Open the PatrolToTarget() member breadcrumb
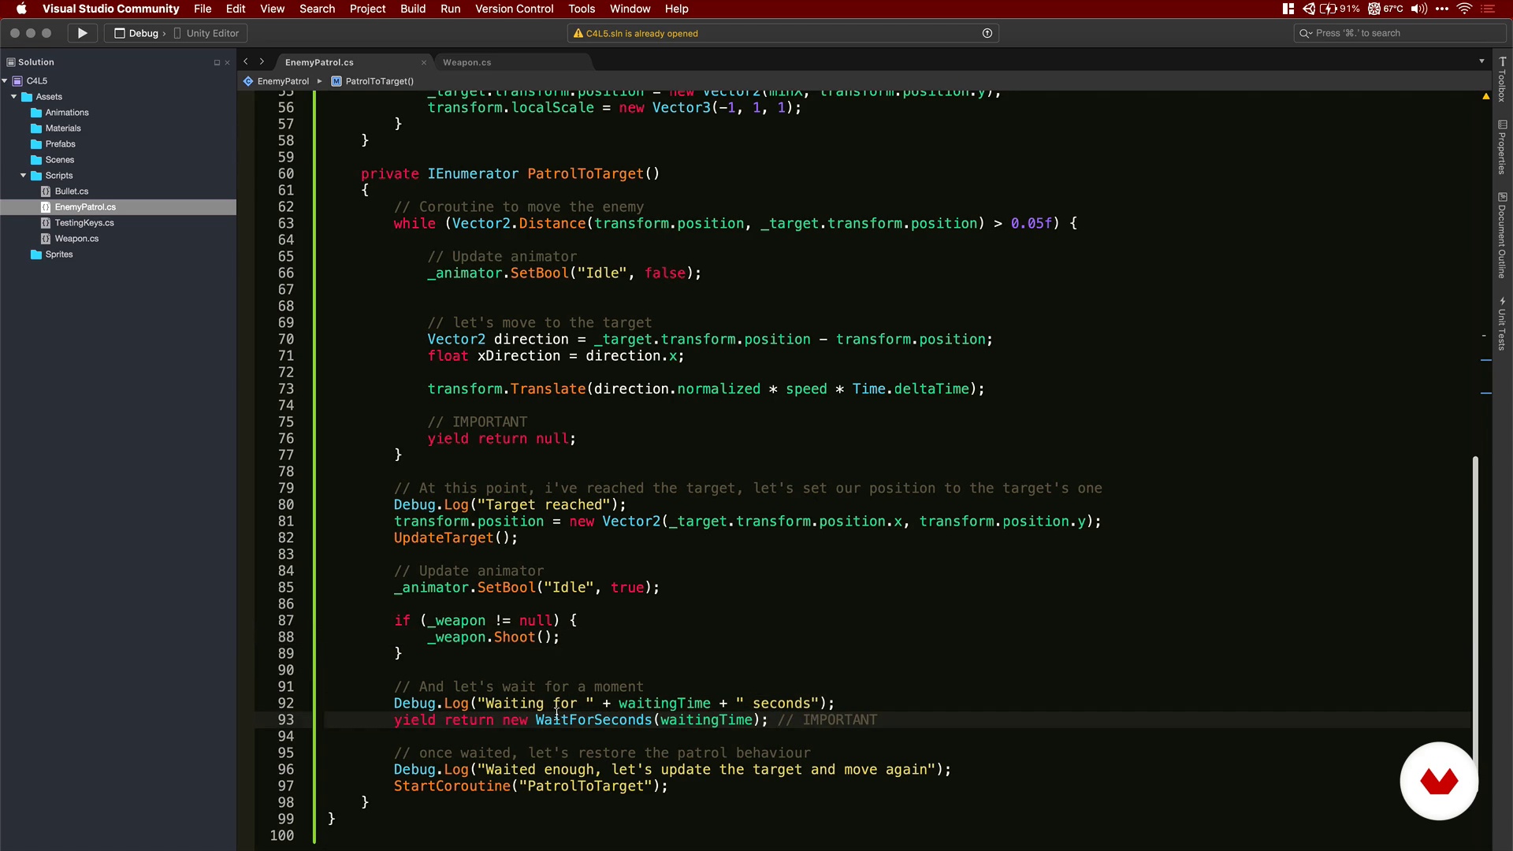This screenshot has width=1513, height=851. click(373, 81)
